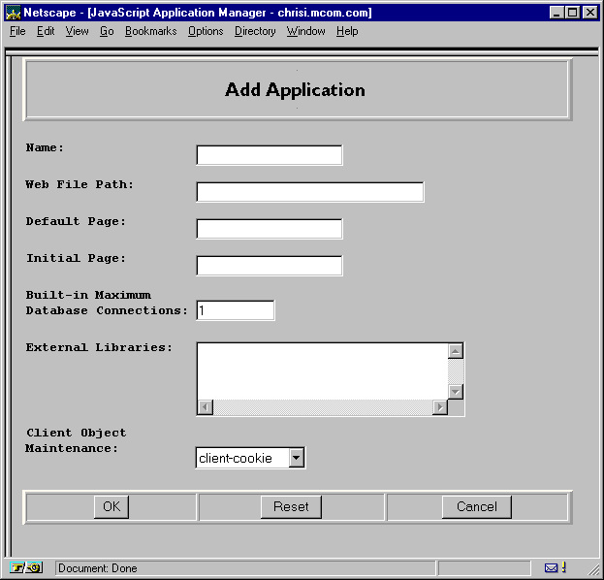Viewport: 604px width, 580px height.
Task: Click the External Libraries scroll up arrow
Action: pos(456,351)
